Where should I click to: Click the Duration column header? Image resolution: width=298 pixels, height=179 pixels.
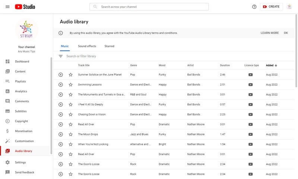pyautogui.click(x=225, y=65)
